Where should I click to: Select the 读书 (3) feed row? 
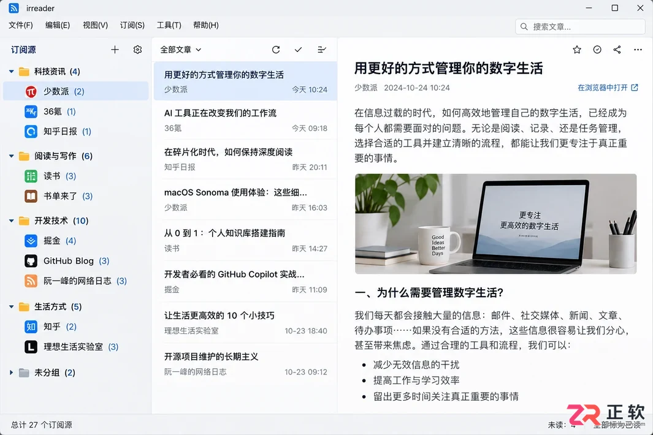(x=76, y=176)
